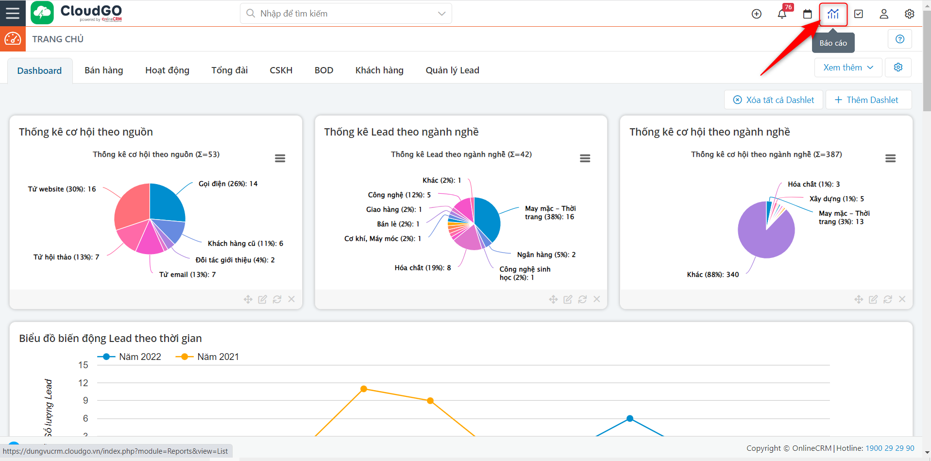
Task: Open the tasks checklist icon
Action: click(859, 14)
